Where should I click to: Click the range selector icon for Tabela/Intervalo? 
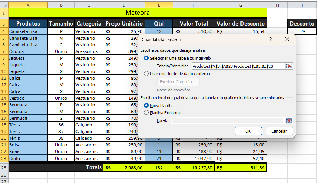[289, 66]
